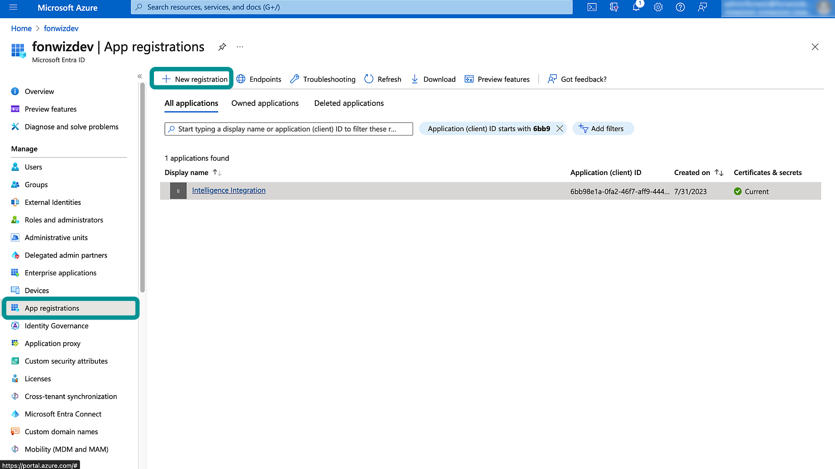The height and width of the screenshot is (469, 835).
Task: Open the more options ellipsis
Action: 240,47
